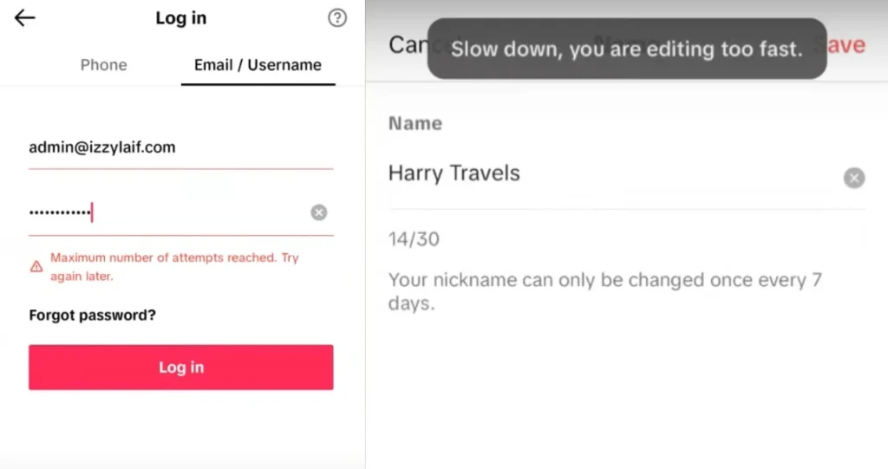This screenshot has height=469, width=888.
Task: Click the nickname change notice text
Action: click(x=604, y=291)
